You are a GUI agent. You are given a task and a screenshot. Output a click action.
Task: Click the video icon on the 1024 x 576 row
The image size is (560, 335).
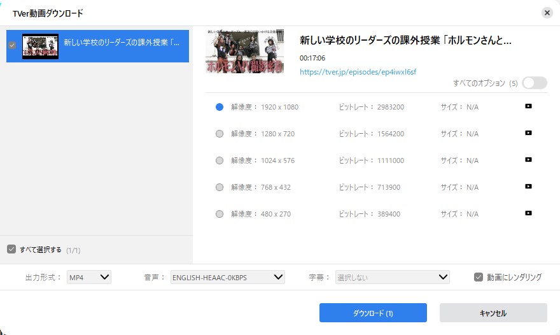(528, 160)
